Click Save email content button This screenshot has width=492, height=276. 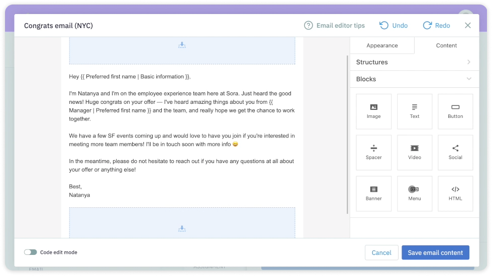[x=435, y=252]
